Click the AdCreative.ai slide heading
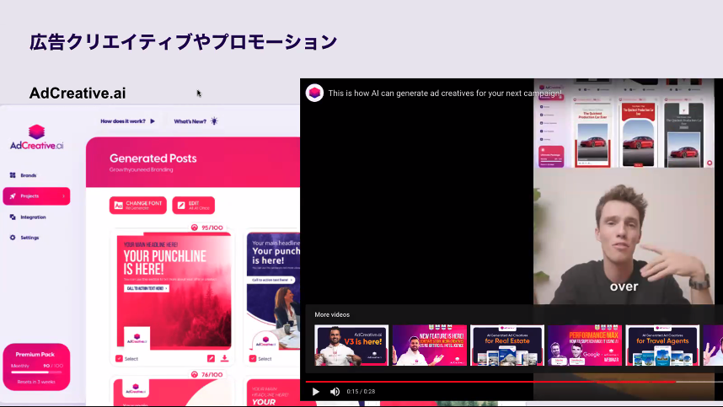Viewport: 723px width, 407px height. [78, 93]
